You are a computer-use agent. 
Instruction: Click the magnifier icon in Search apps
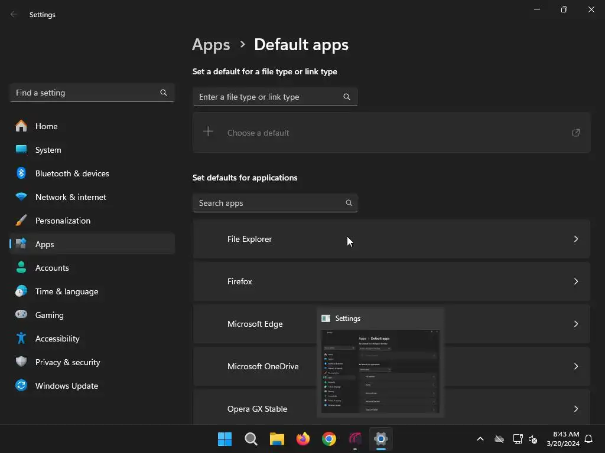(x=349, y=203)
